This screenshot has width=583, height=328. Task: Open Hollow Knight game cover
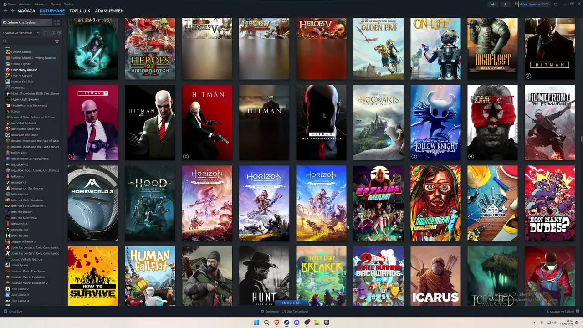tap(435, 123)
